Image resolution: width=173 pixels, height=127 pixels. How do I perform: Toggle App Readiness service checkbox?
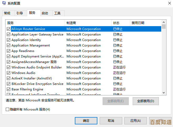click(x=9, y=51)
